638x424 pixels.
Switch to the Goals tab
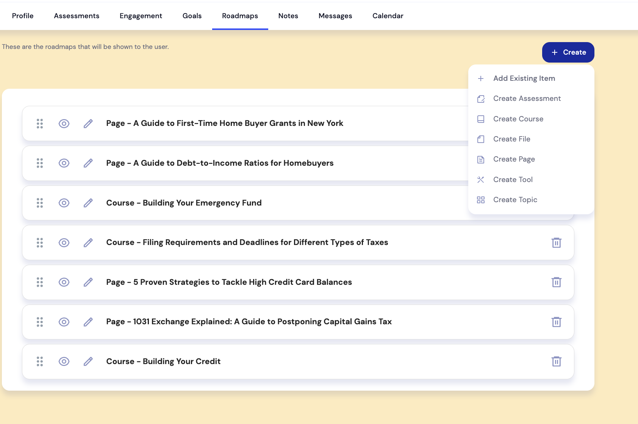coord(192,16)
